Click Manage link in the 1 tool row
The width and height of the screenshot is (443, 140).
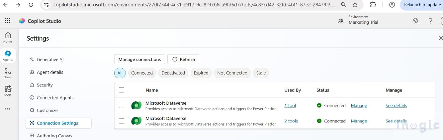click(359, 105)
